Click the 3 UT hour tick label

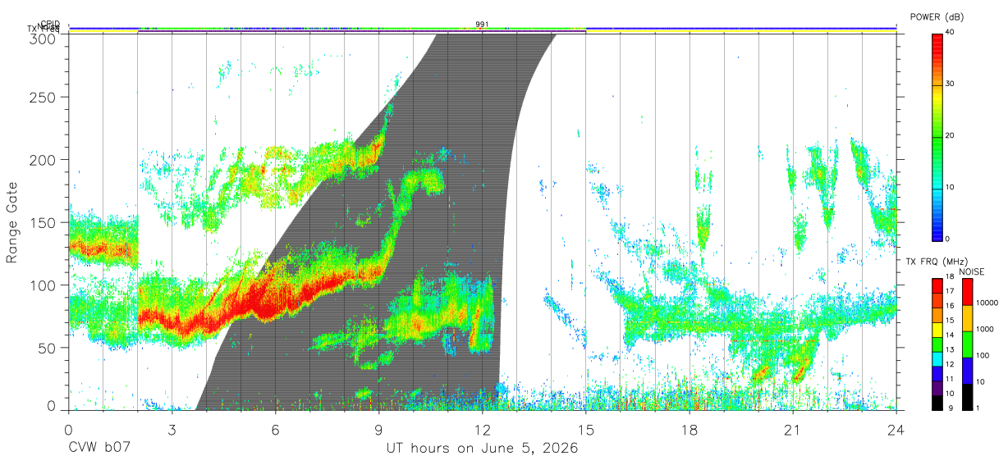[172, 429]
